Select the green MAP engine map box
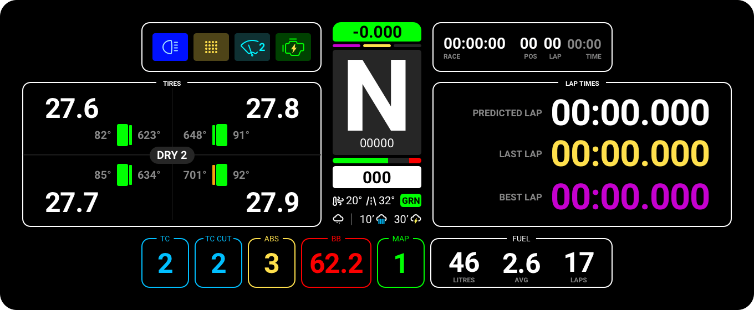The width and height of the screenshot is (754, 310). click(x=400, y=263)
